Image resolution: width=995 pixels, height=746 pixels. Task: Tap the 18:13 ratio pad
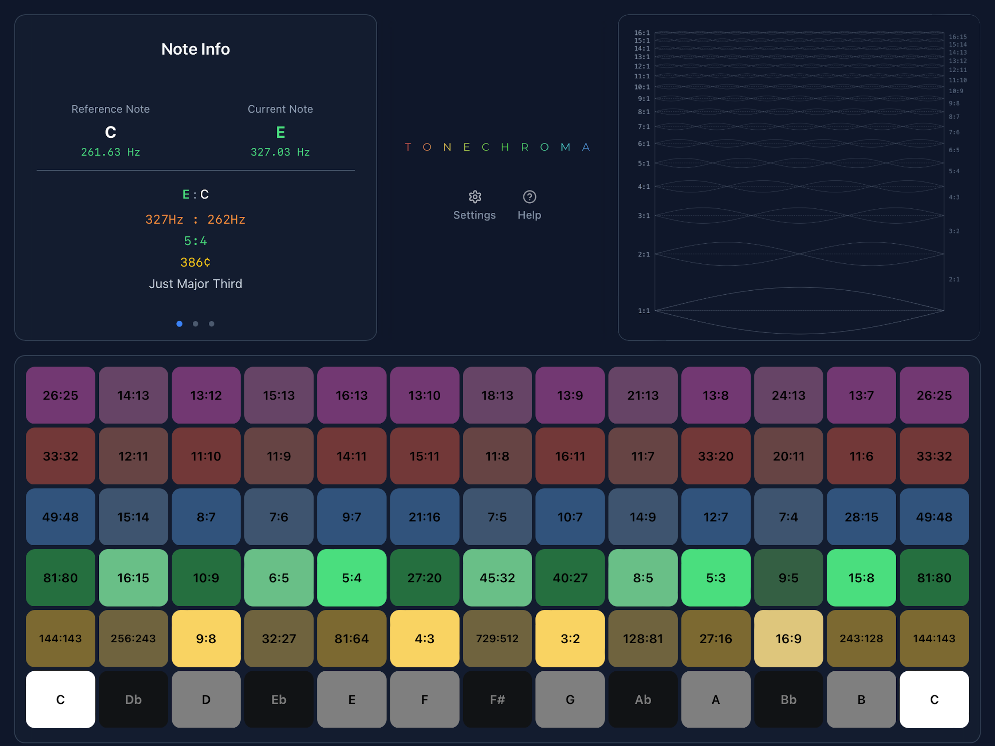[497, 395]
